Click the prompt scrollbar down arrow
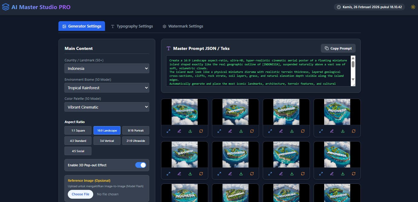This screenshot has width=418, height=202. click(353, 79)
